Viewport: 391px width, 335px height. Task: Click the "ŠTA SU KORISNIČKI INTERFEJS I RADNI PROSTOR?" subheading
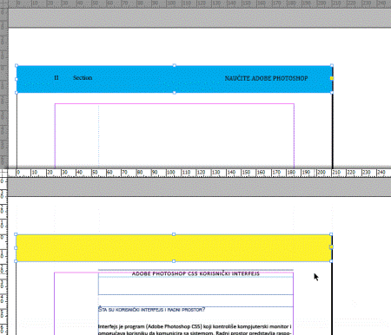151,310
